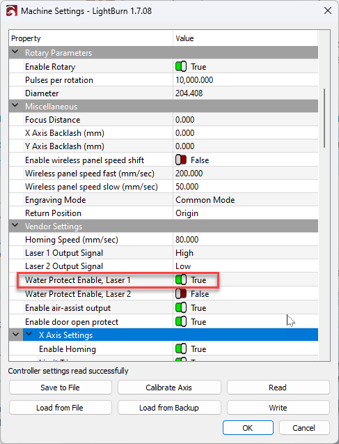This screenshot has width=339, height=444.
Task: Toggle the Enable Rotary switch
Action: (x=181, y=67)
